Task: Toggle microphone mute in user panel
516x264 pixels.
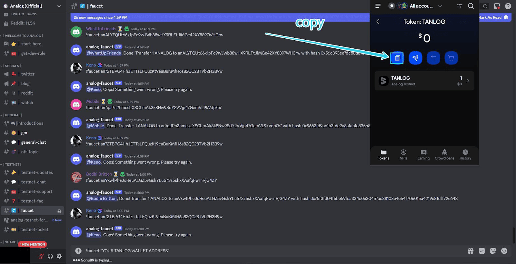Action: 41,256
